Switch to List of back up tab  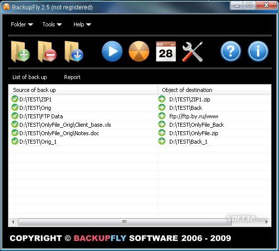point(29,77)
